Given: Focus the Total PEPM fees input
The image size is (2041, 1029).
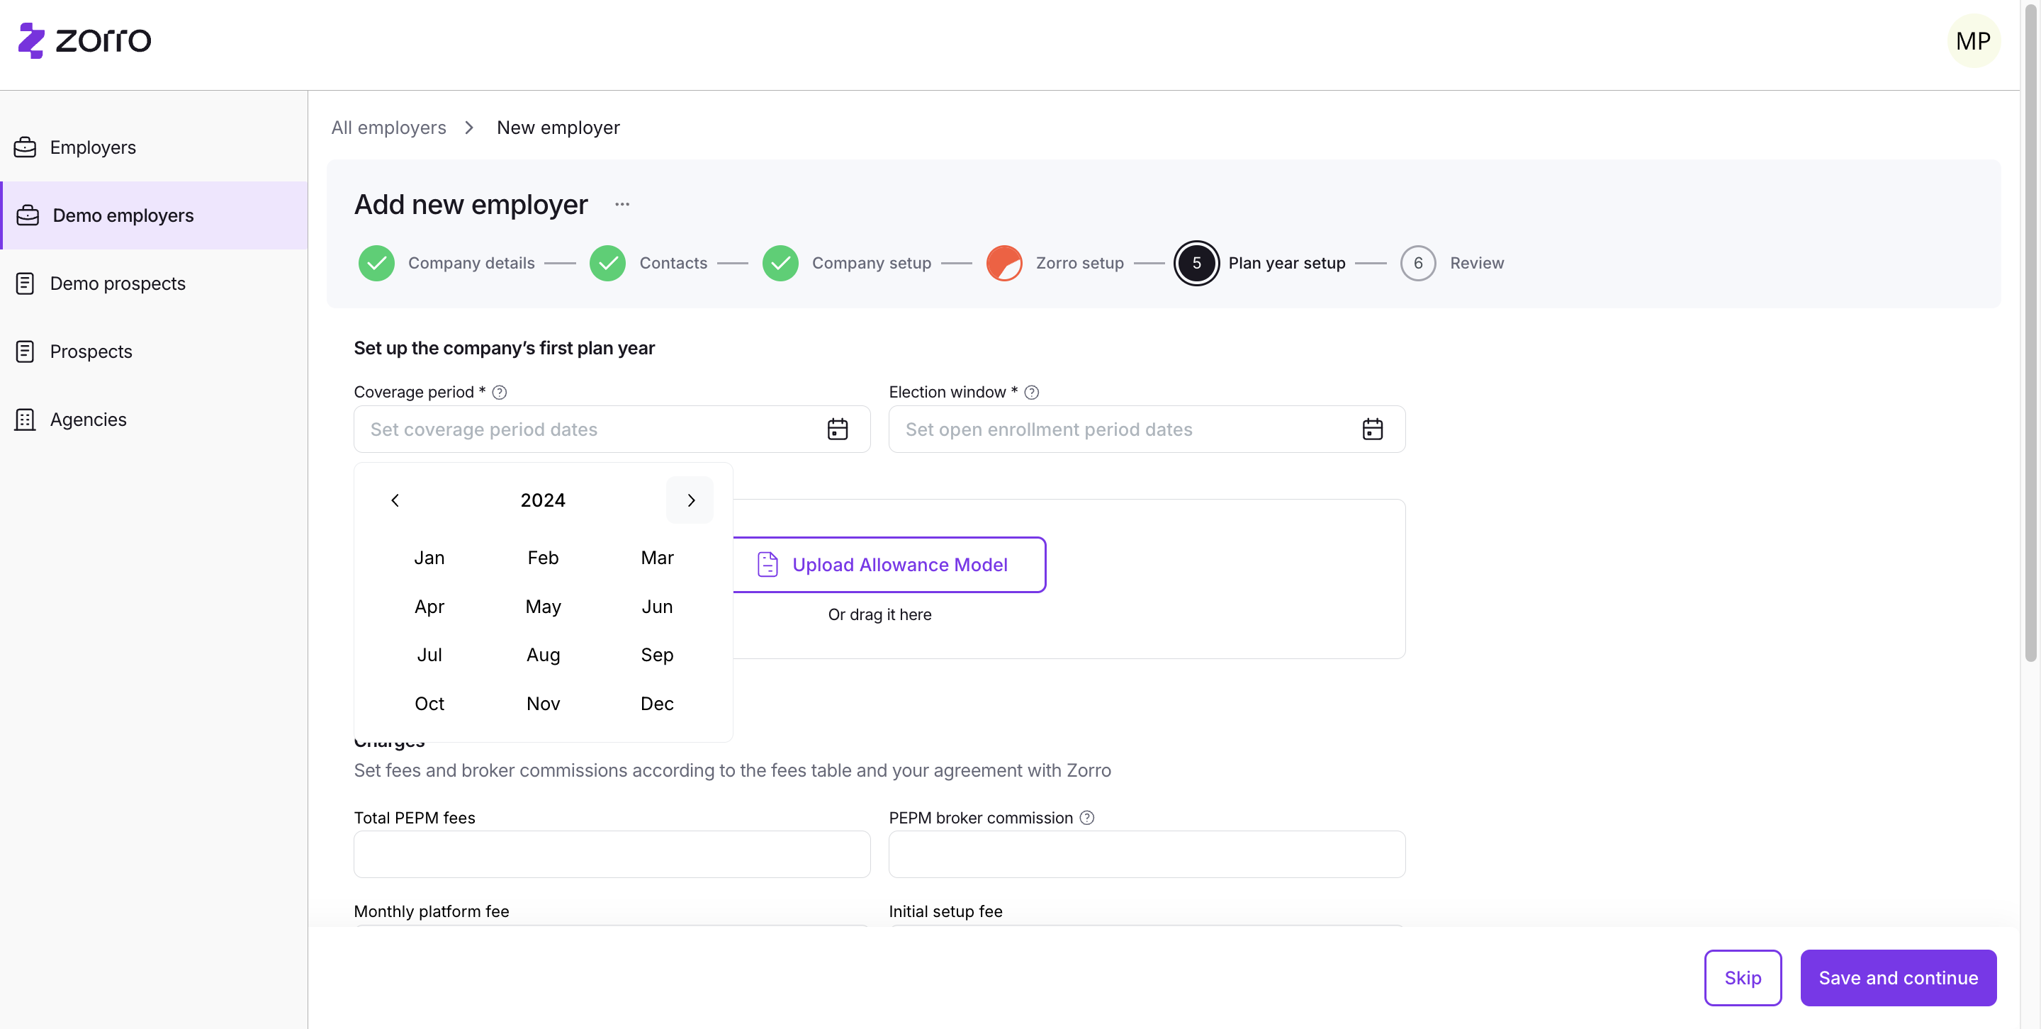Looking at the screenshot, I should (x=612, y=854).
